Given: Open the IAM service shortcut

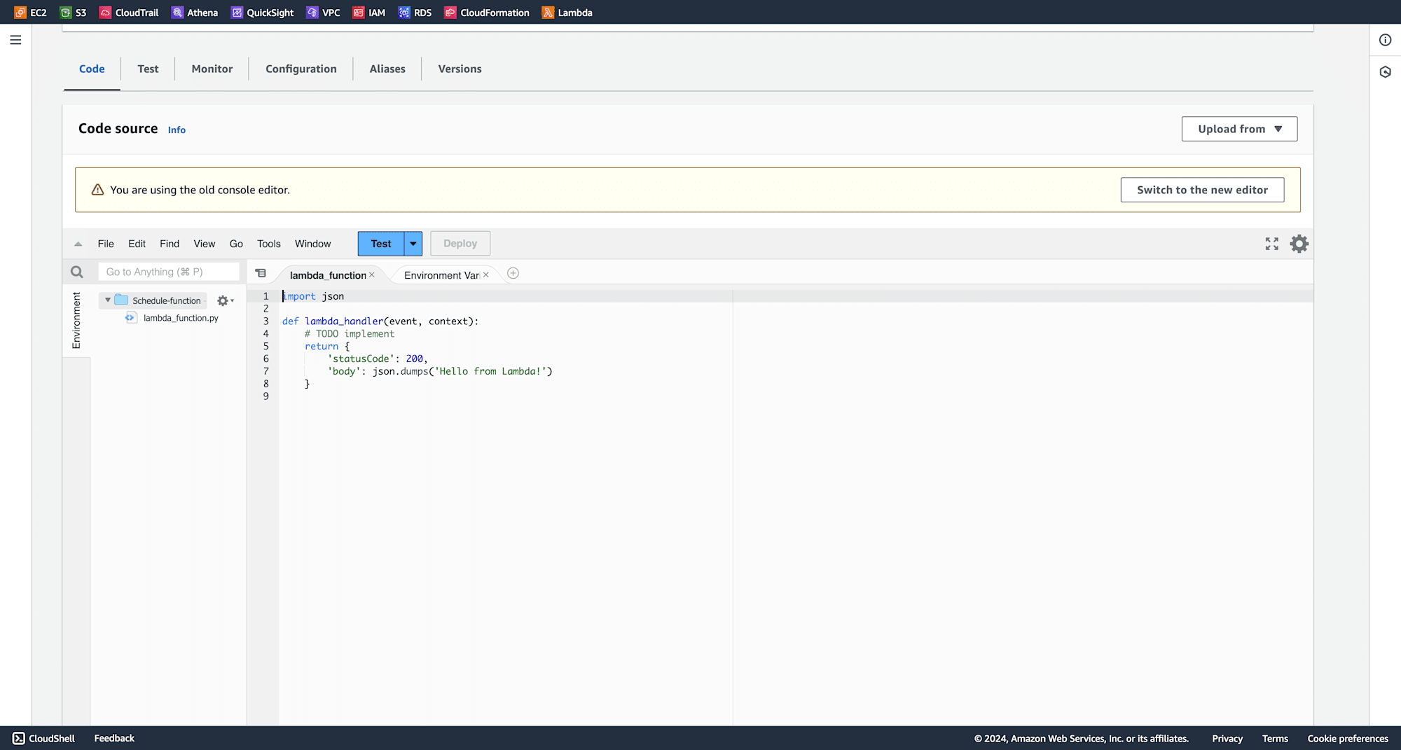Looking at the screenshot, I should 369,13.
